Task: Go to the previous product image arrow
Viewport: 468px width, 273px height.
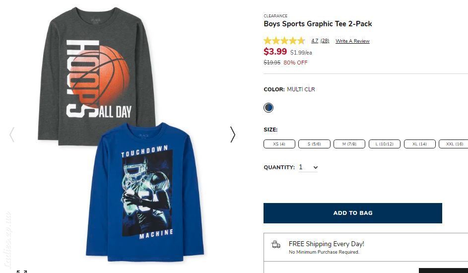Action: click(x=12, y=135)
